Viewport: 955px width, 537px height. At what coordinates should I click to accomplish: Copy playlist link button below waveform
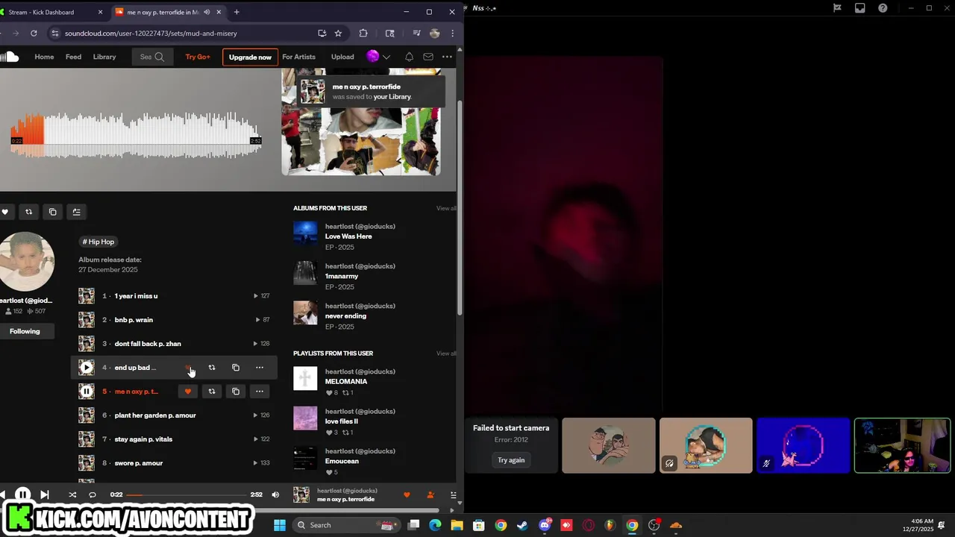pyautogui.click(x=52, y=212)
